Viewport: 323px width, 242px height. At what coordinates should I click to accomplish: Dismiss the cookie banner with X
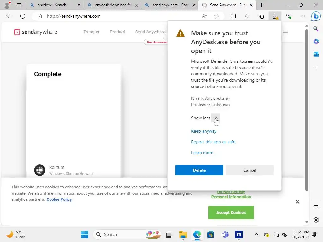point(297,202)
